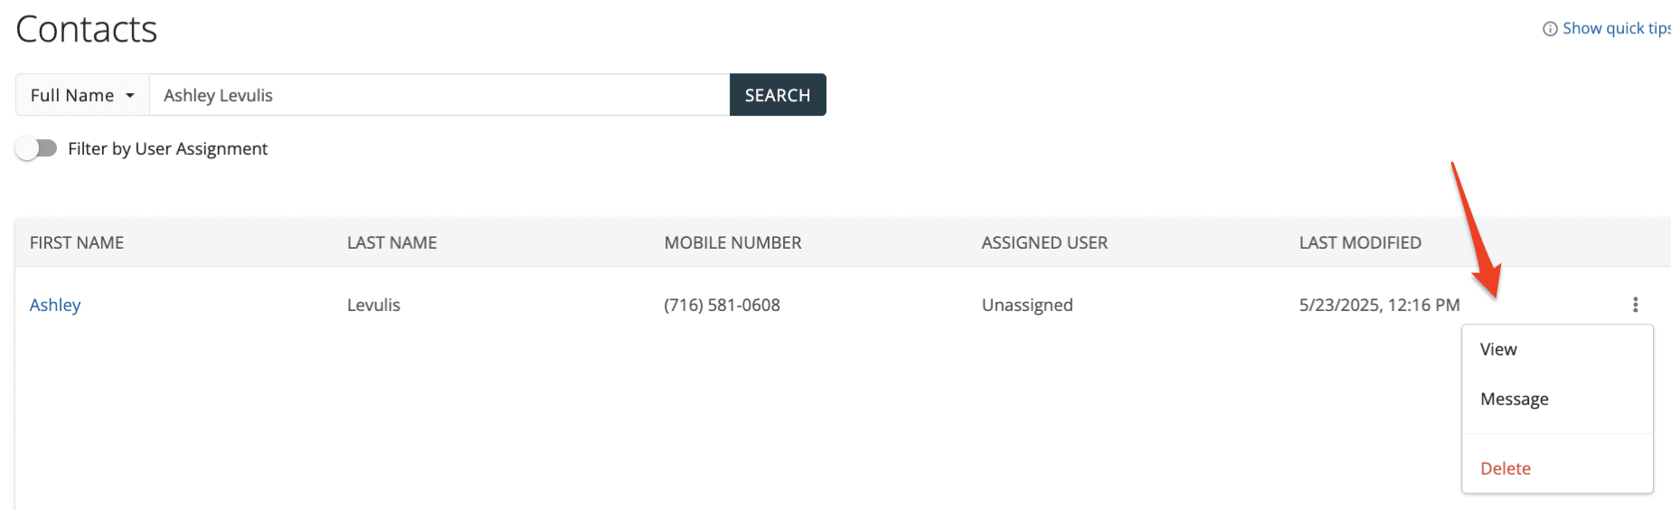Sort by FIRST NAME column header
Image resolution: width=1671 pixels, height=510 pixels.
pos(77,242)
